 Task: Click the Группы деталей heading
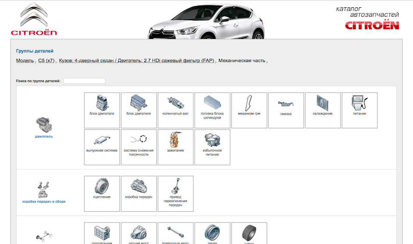[35, 51]
